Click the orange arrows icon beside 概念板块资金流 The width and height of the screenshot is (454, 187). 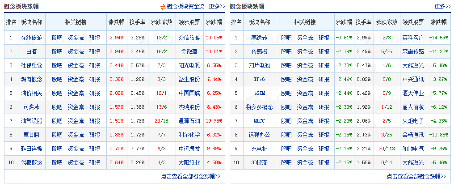click(163, 6)
